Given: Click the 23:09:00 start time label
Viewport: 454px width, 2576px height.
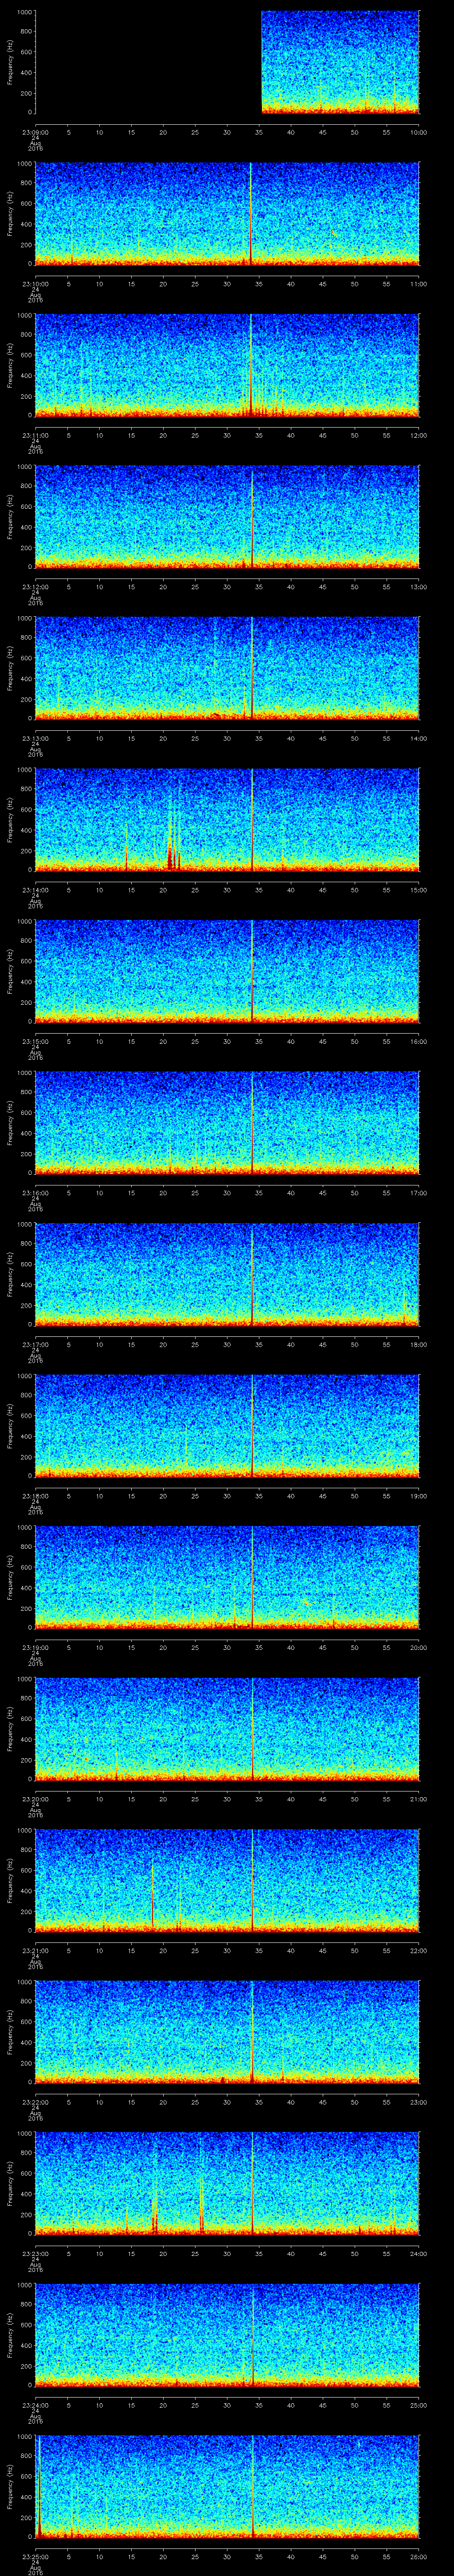Looking at the screenshot, I should (36, 132).
